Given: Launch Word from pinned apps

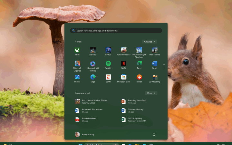Looking at the screenshot, I should 155,65.
